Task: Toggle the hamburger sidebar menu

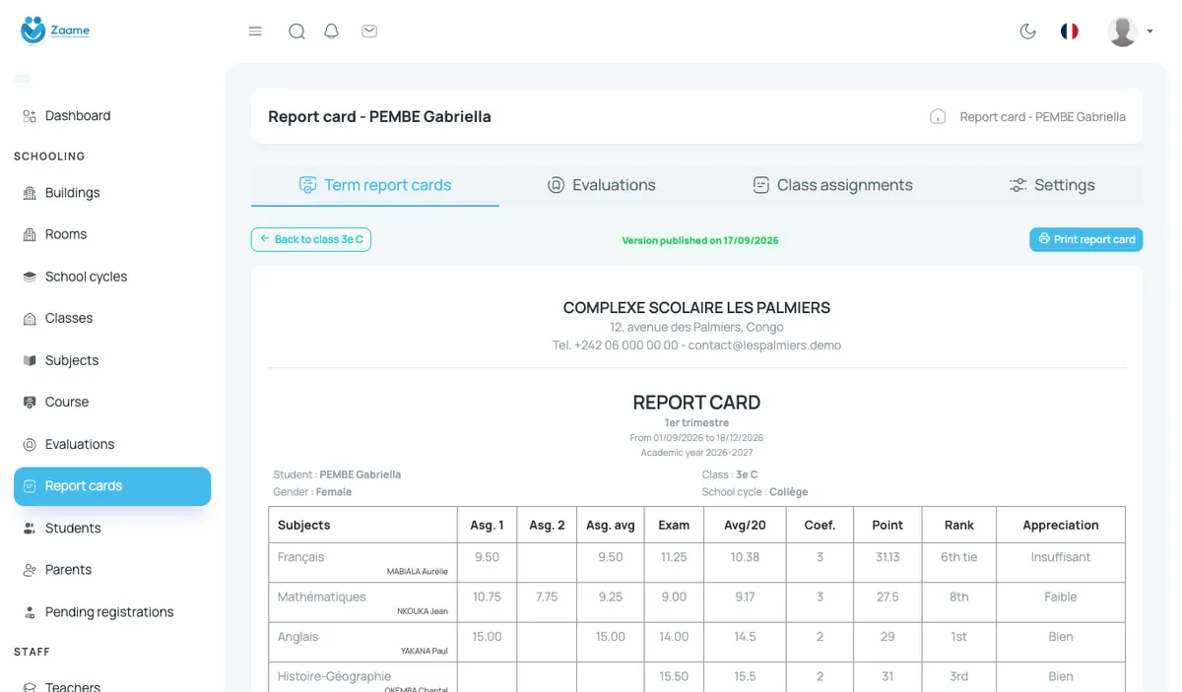Action: point(255,31)
